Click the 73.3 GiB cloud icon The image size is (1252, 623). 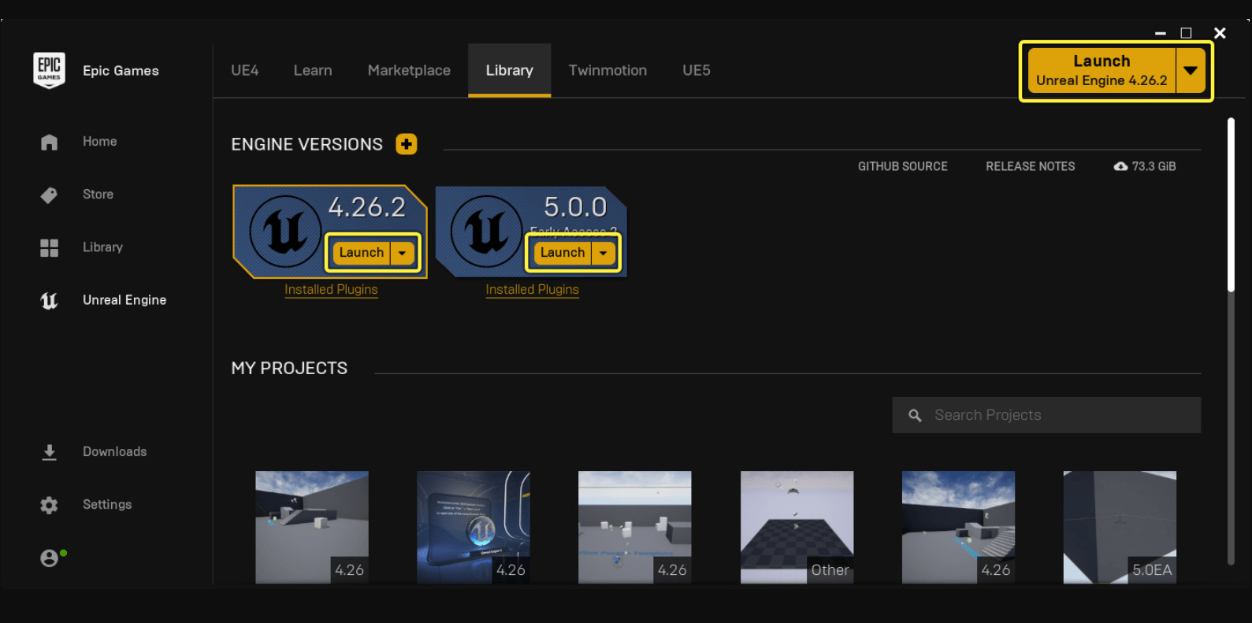[1120, 166]
